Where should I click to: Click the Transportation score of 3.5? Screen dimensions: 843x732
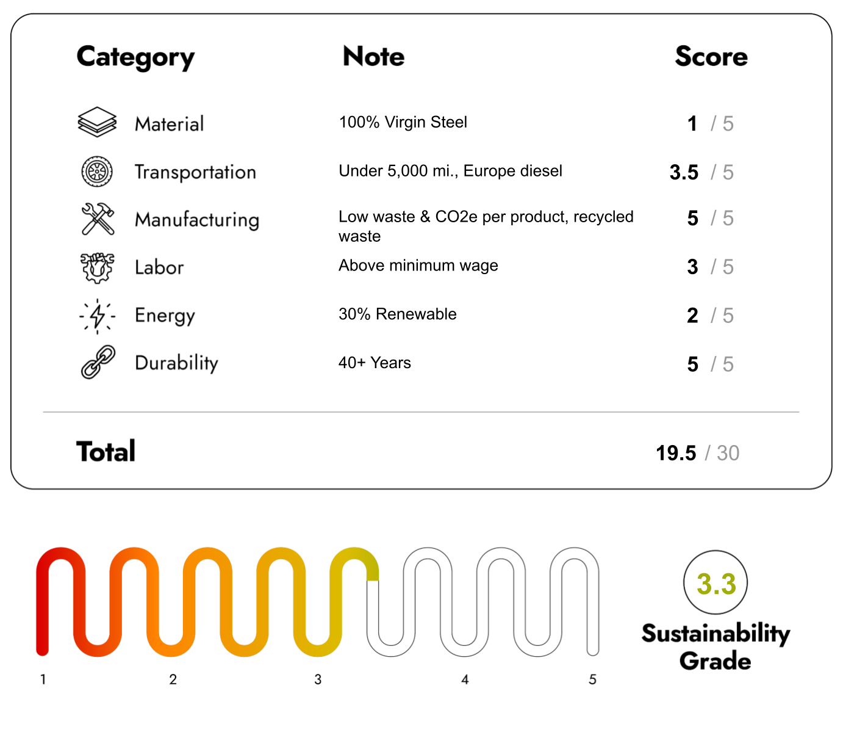point(684,172)
